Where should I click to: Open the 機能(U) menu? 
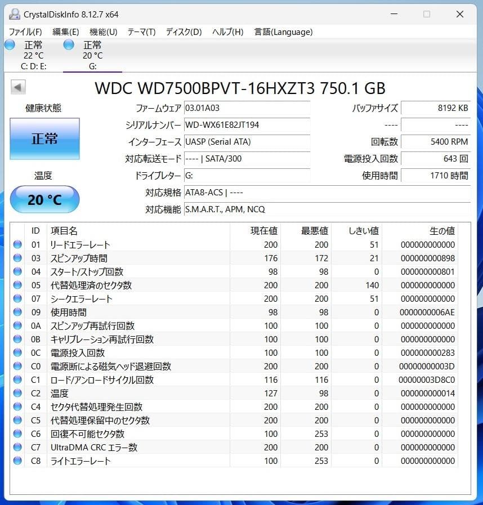tap(104, 32)
